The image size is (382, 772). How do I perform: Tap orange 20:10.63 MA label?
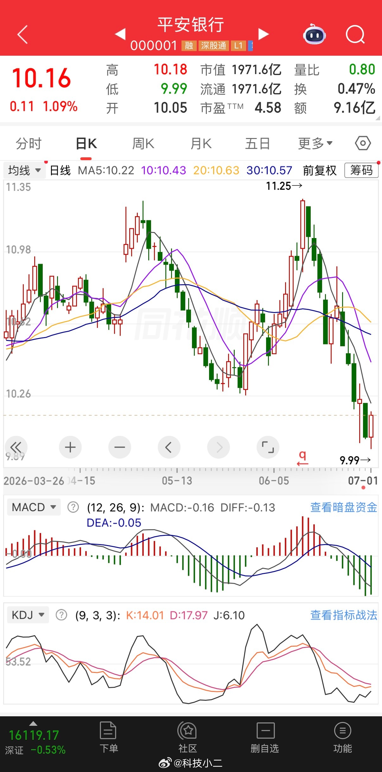(216, 170)
